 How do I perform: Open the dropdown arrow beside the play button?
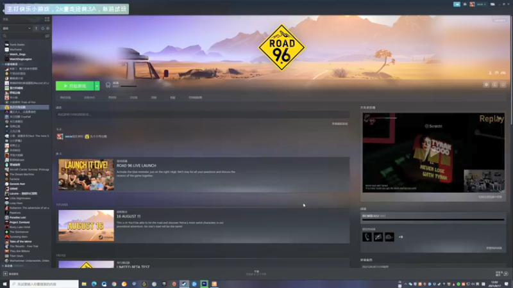pyautogui.click(x=97, y=86)
